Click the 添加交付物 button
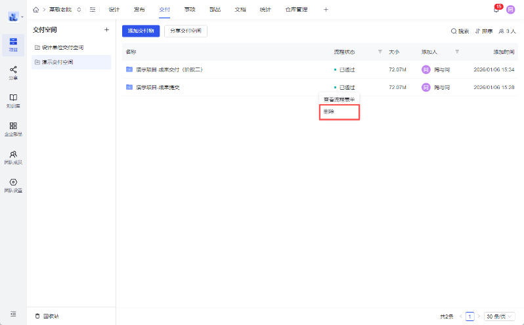The height and width of the screenshot is (325, 524). 141,31
